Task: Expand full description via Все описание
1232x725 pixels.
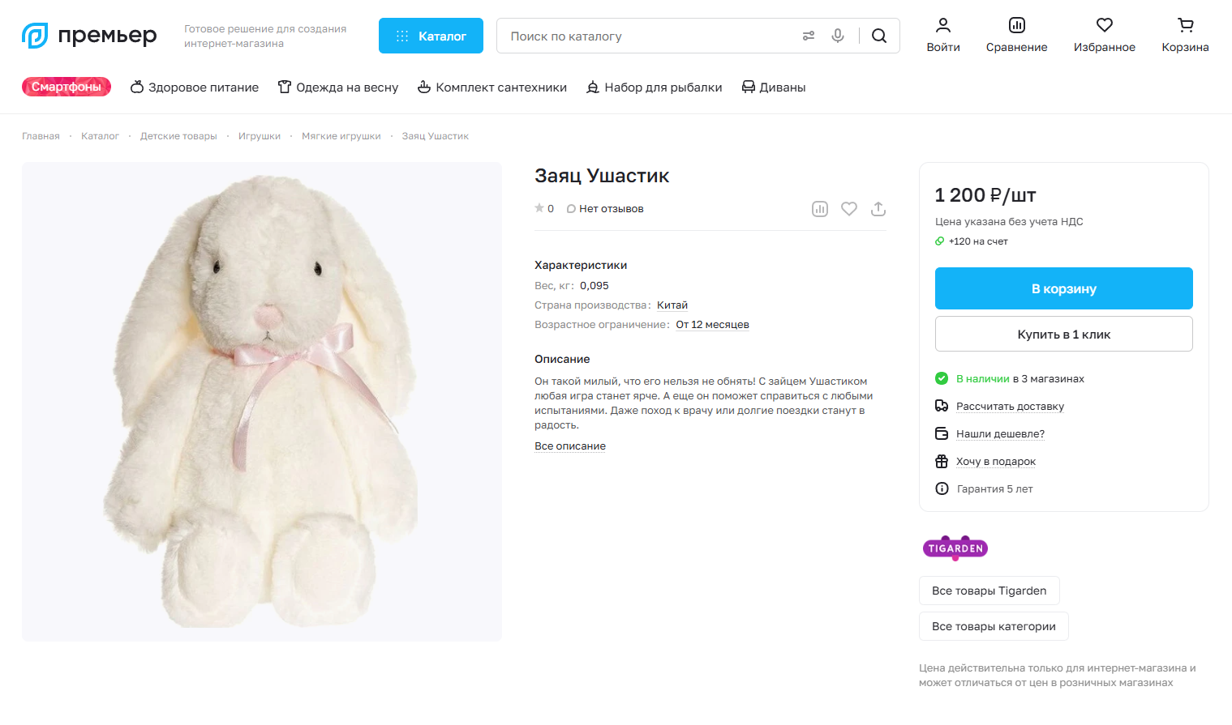Action: (x=570, y=446)
